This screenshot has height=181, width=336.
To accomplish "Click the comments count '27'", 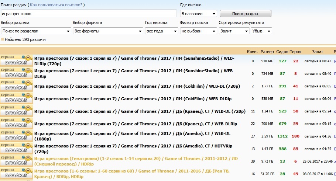I will [253, 136].
